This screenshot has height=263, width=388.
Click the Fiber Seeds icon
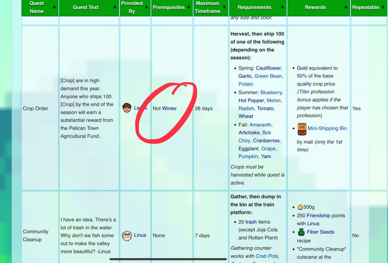click(x=302, y=232)
